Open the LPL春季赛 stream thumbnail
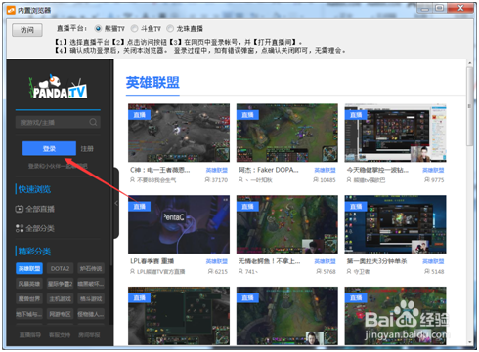The height and width of the screenshot is (352, 479). coord(179,224)
